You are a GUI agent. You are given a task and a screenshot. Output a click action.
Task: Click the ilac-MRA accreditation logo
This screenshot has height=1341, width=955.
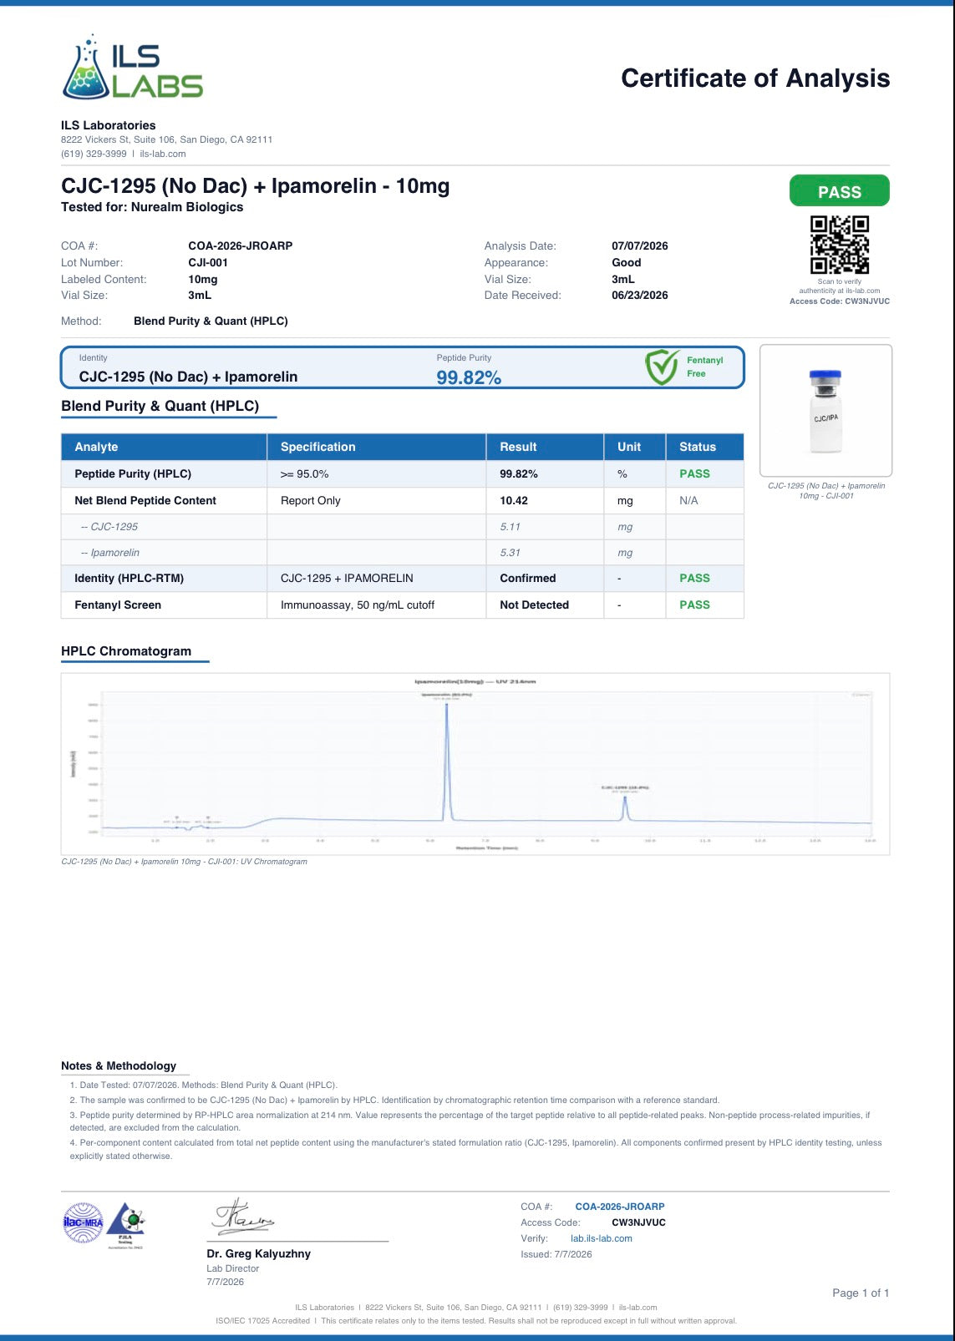pos(83,1222)
